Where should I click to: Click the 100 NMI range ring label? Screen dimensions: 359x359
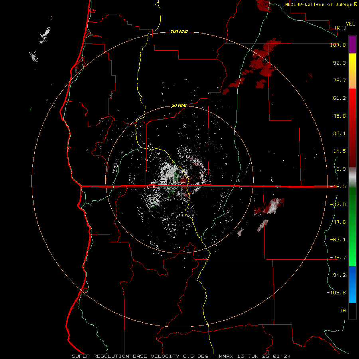tap(179, 32)
